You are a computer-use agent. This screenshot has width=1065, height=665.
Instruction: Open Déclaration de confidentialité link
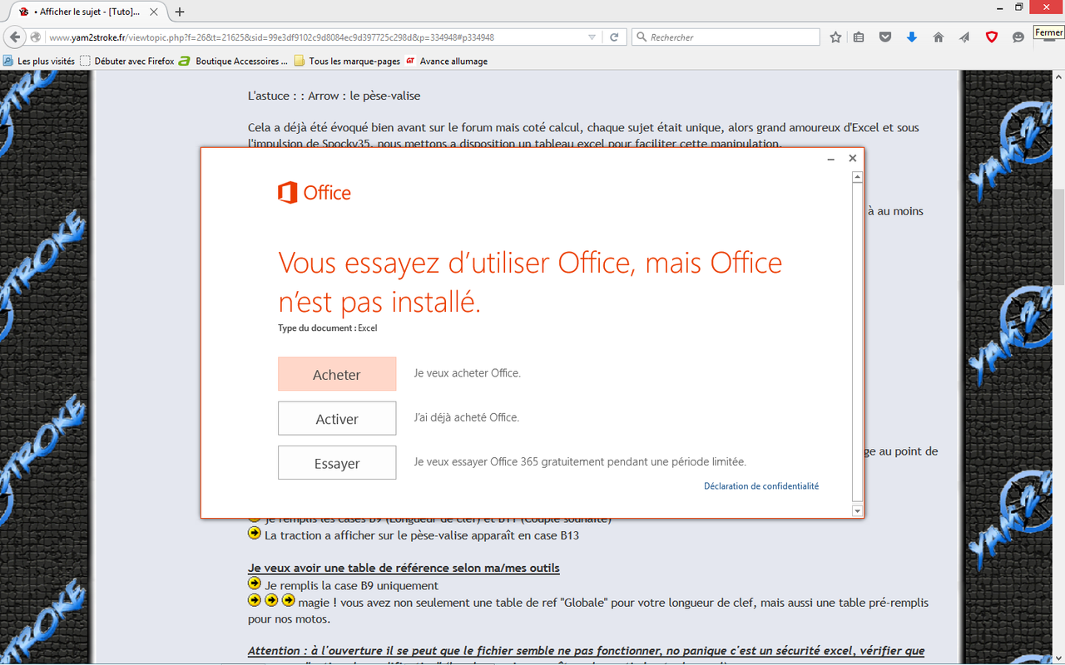(x=761, y=486)
